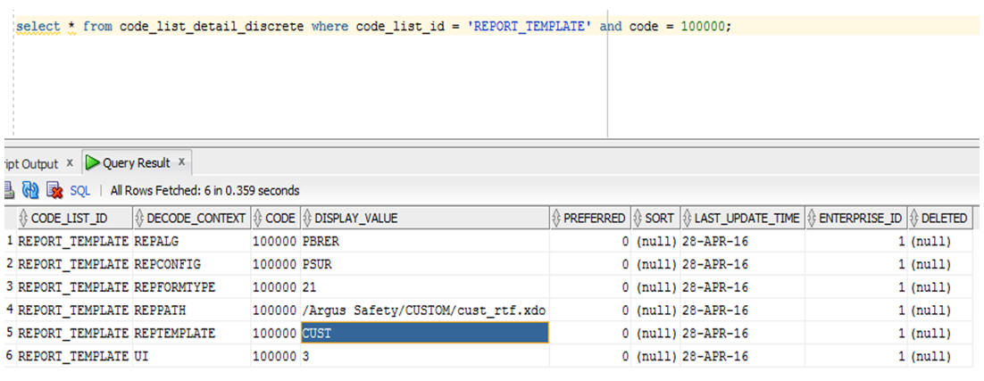Click the sort arrows icon beside CODE_LIST_ID
984x381 pixels.
tap(24, 218)
